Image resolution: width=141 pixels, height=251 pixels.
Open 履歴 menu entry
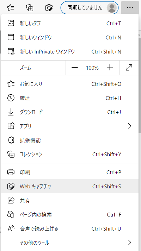coord(70,98)
